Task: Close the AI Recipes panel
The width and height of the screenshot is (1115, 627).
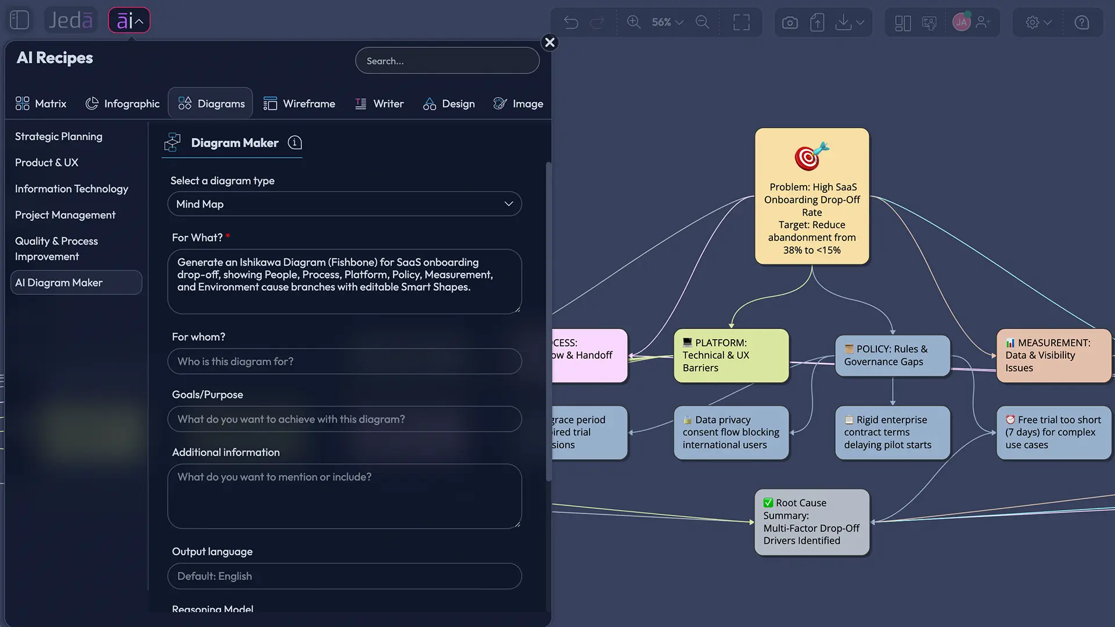Action: click(x=550, y=42)
